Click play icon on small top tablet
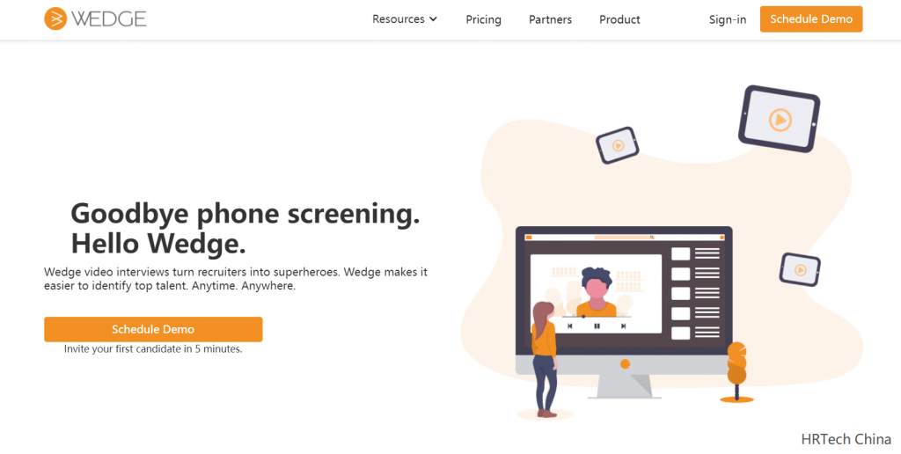The image size is (901, 454). click(618, 145)
